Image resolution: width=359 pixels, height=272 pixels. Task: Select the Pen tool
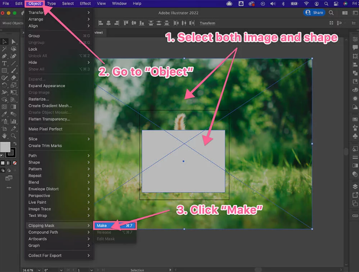(x=4, y=56)
